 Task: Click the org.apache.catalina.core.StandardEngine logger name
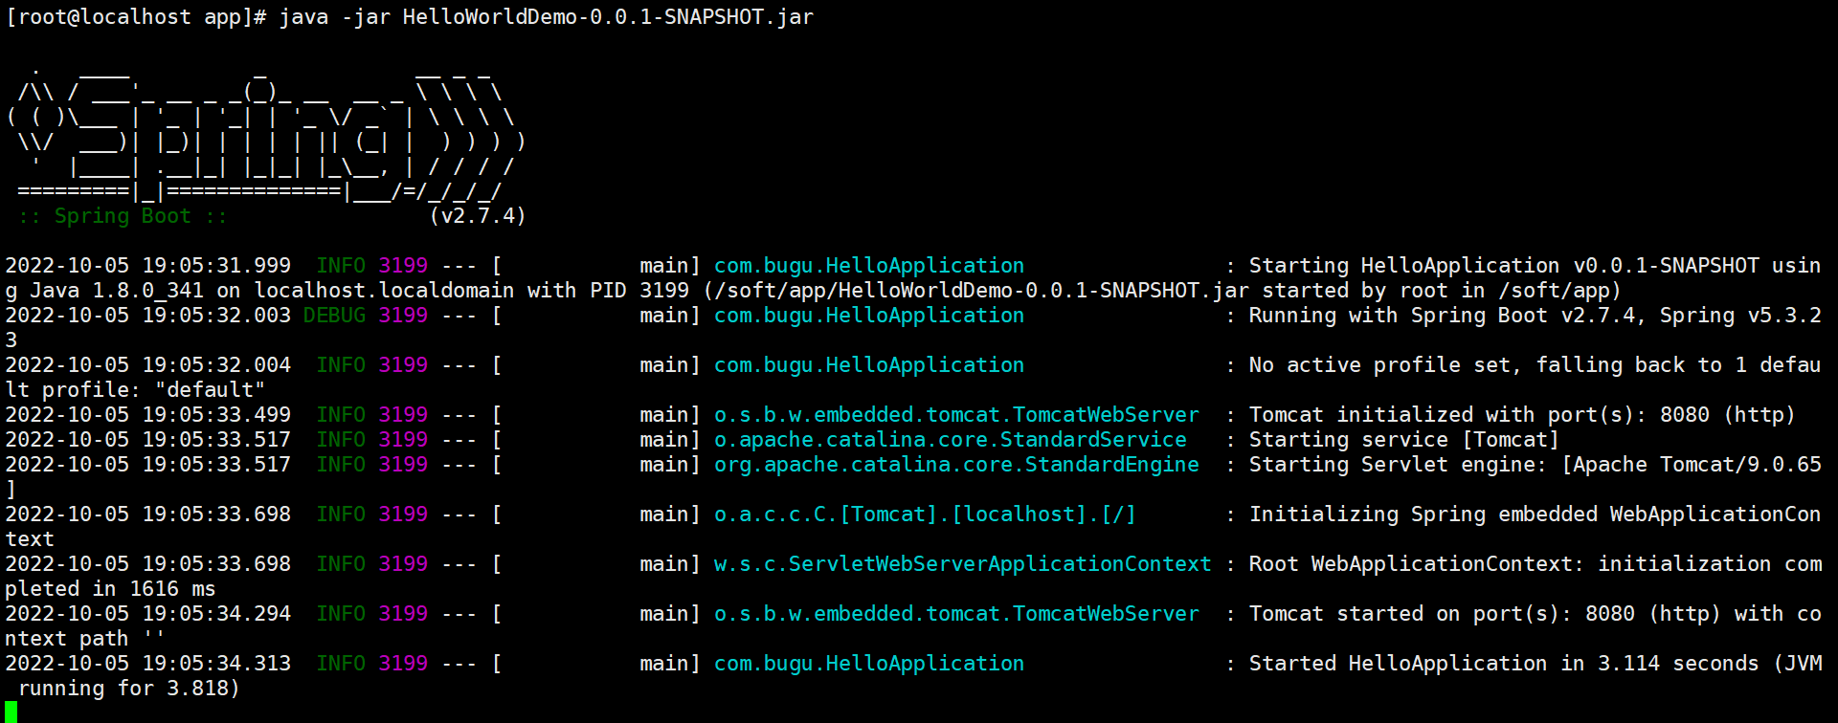pos(956,465)
